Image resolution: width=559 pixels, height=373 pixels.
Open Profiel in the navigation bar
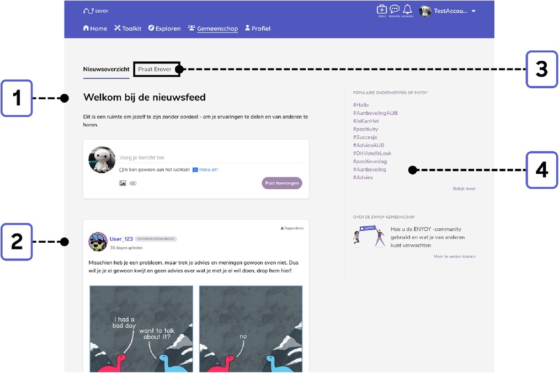[257, 29]
